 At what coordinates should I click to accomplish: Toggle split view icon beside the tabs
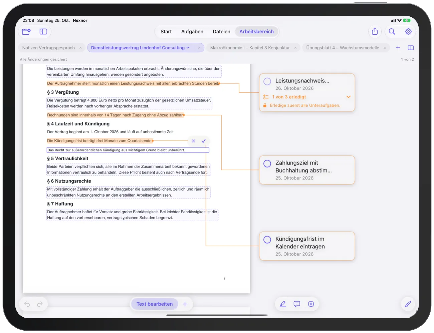(x=411, y=48)
